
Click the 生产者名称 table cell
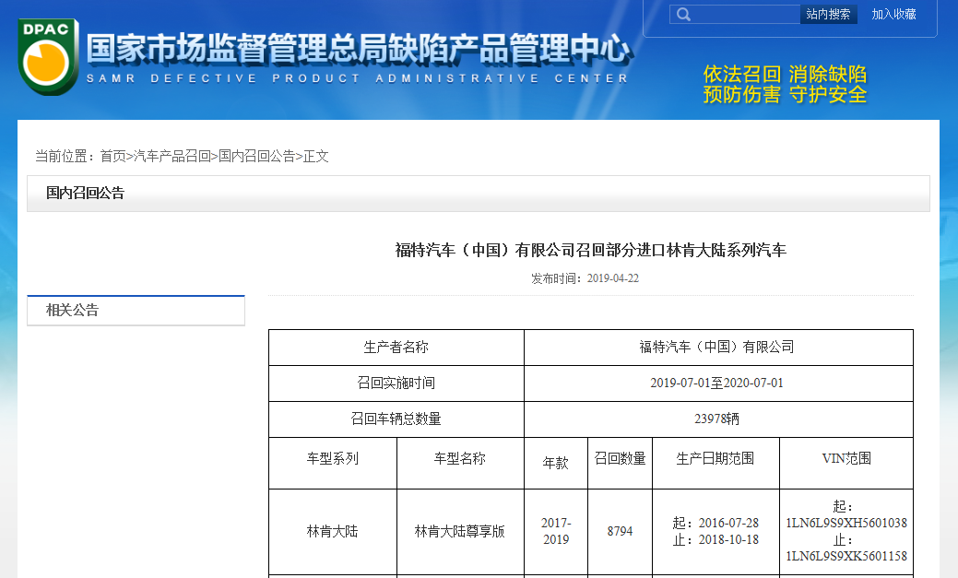pos(396,348)
